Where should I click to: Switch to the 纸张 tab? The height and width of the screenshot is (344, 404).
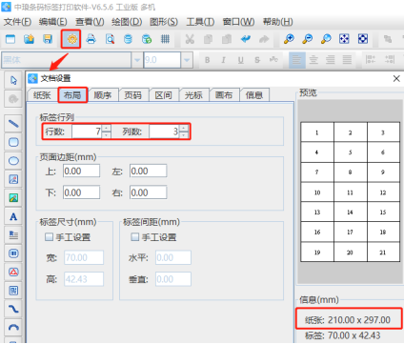click(42, 95)
